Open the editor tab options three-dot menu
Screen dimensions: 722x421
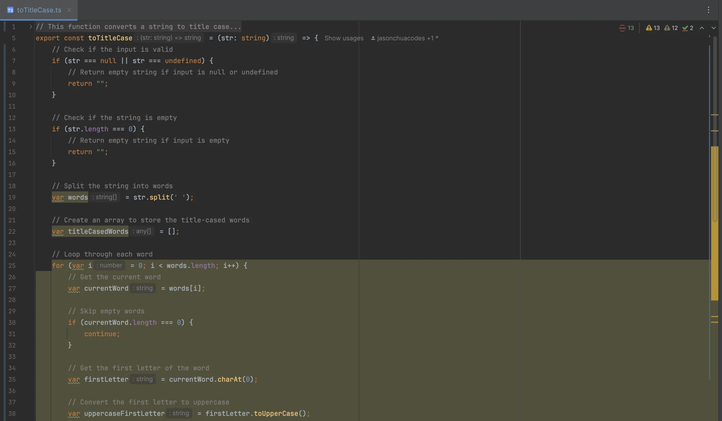[x=708, y=10]
